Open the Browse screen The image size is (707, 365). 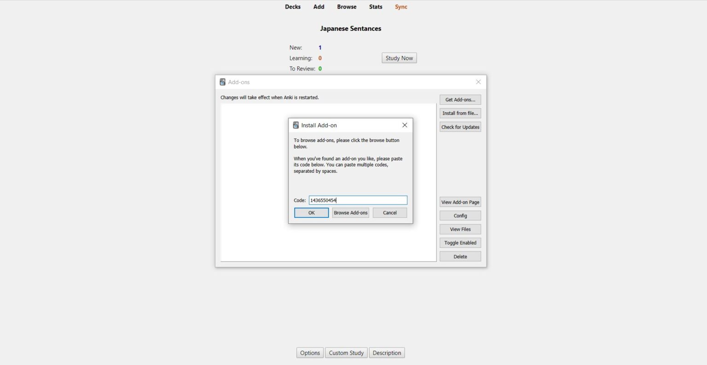(x=346, y=6)
